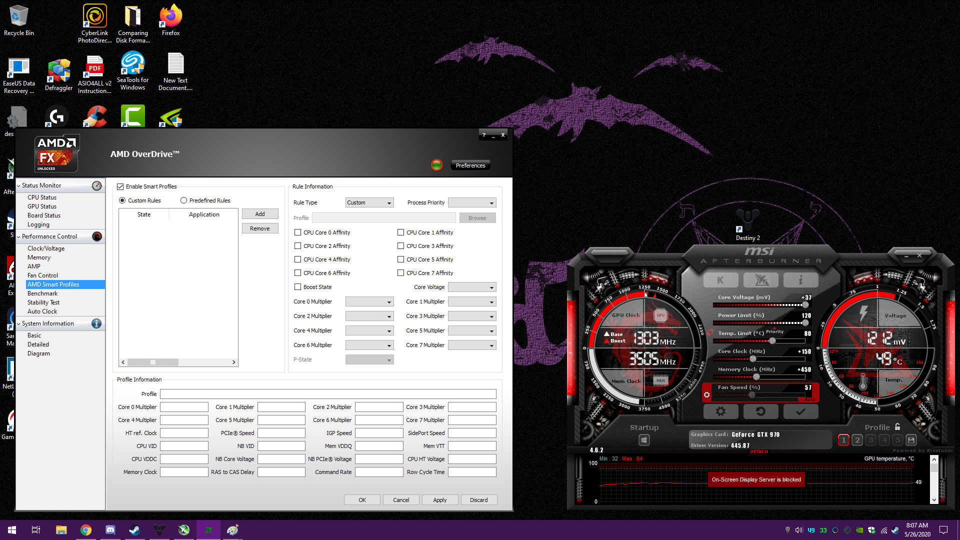Select Predefined Rules radio button

(x=183, y=200)
